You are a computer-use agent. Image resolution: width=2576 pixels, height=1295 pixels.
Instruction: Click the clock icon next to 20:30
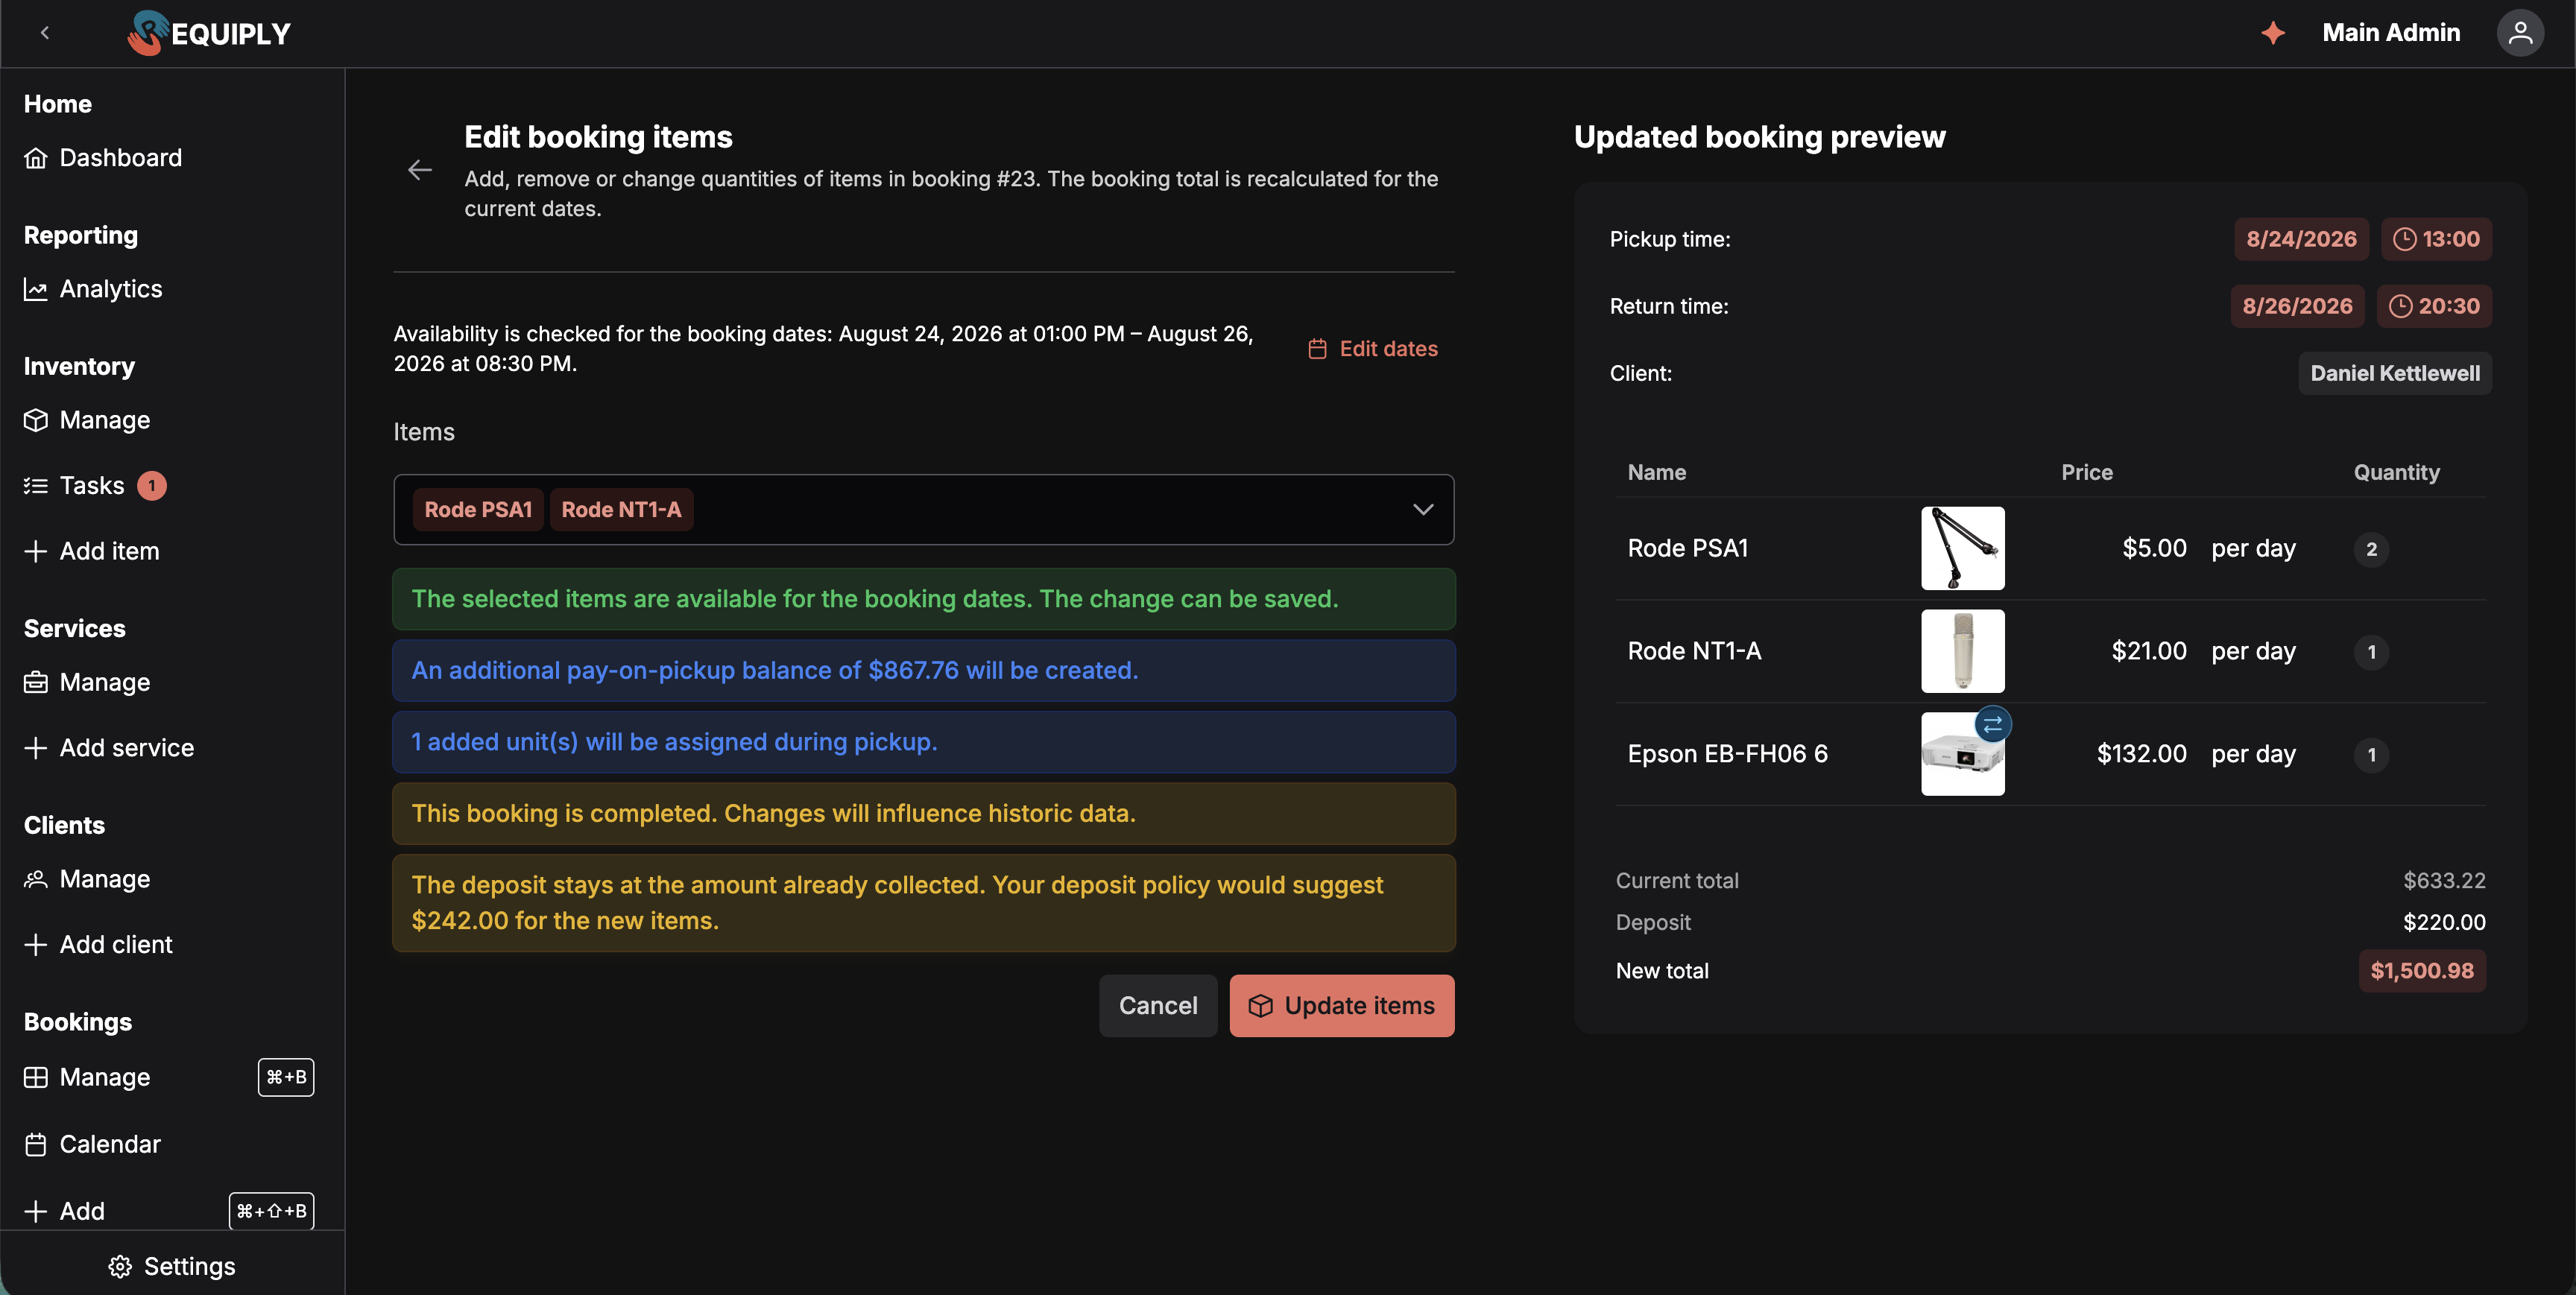pyautogui.click(x=2400, y=306)
